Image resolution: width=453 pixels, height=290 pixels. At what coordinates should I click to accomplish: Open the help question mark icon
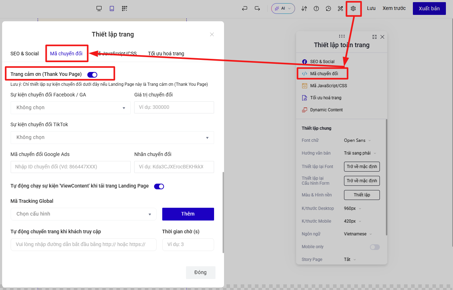(x=316, y=9)
